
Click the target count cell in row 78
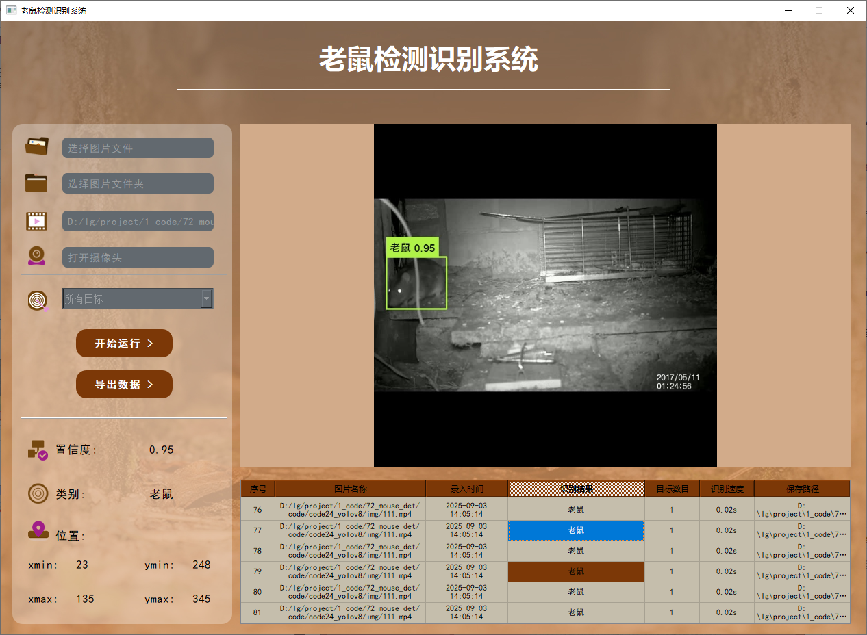[673, 551]
